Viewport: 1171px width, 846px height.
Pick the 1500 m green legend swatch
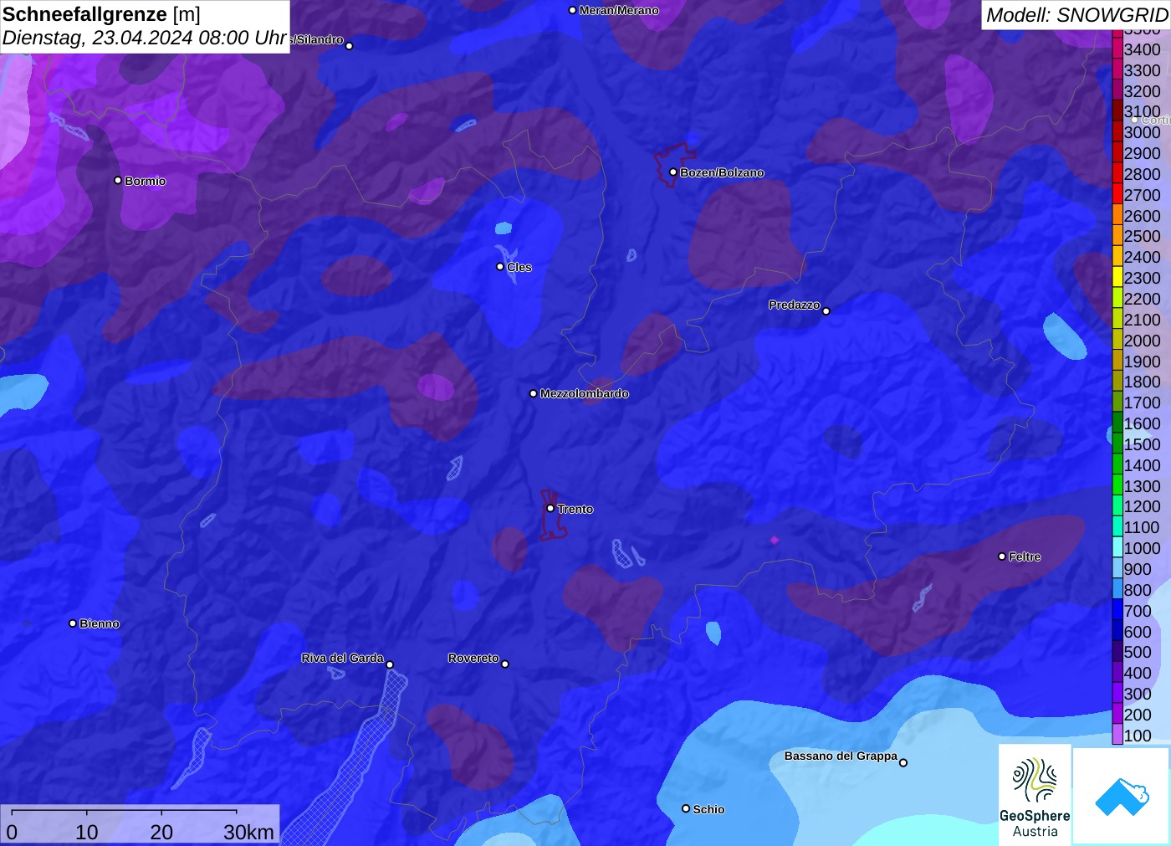point(1117,444)
